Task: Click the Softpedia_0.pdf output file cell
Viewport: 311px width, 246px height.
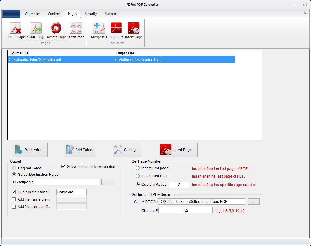Action: [x=174, y=60]
